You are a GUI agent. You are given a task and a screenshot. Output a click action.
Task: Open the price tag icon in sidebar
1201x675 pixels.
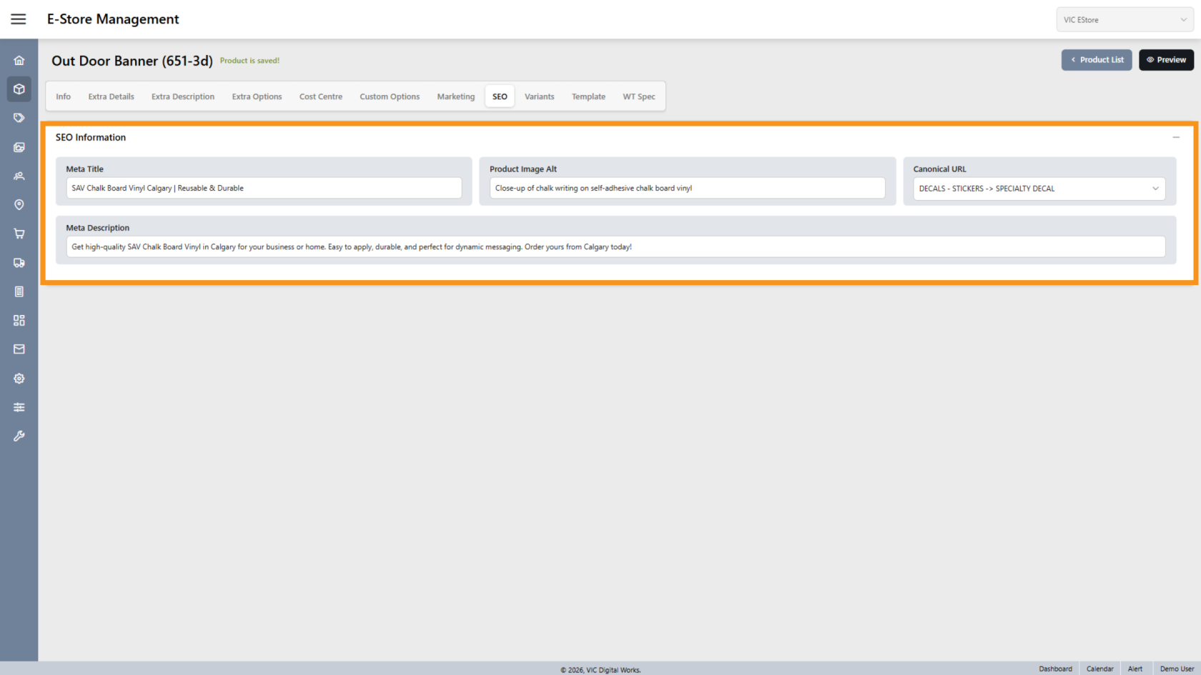click(x=19, y=118)
